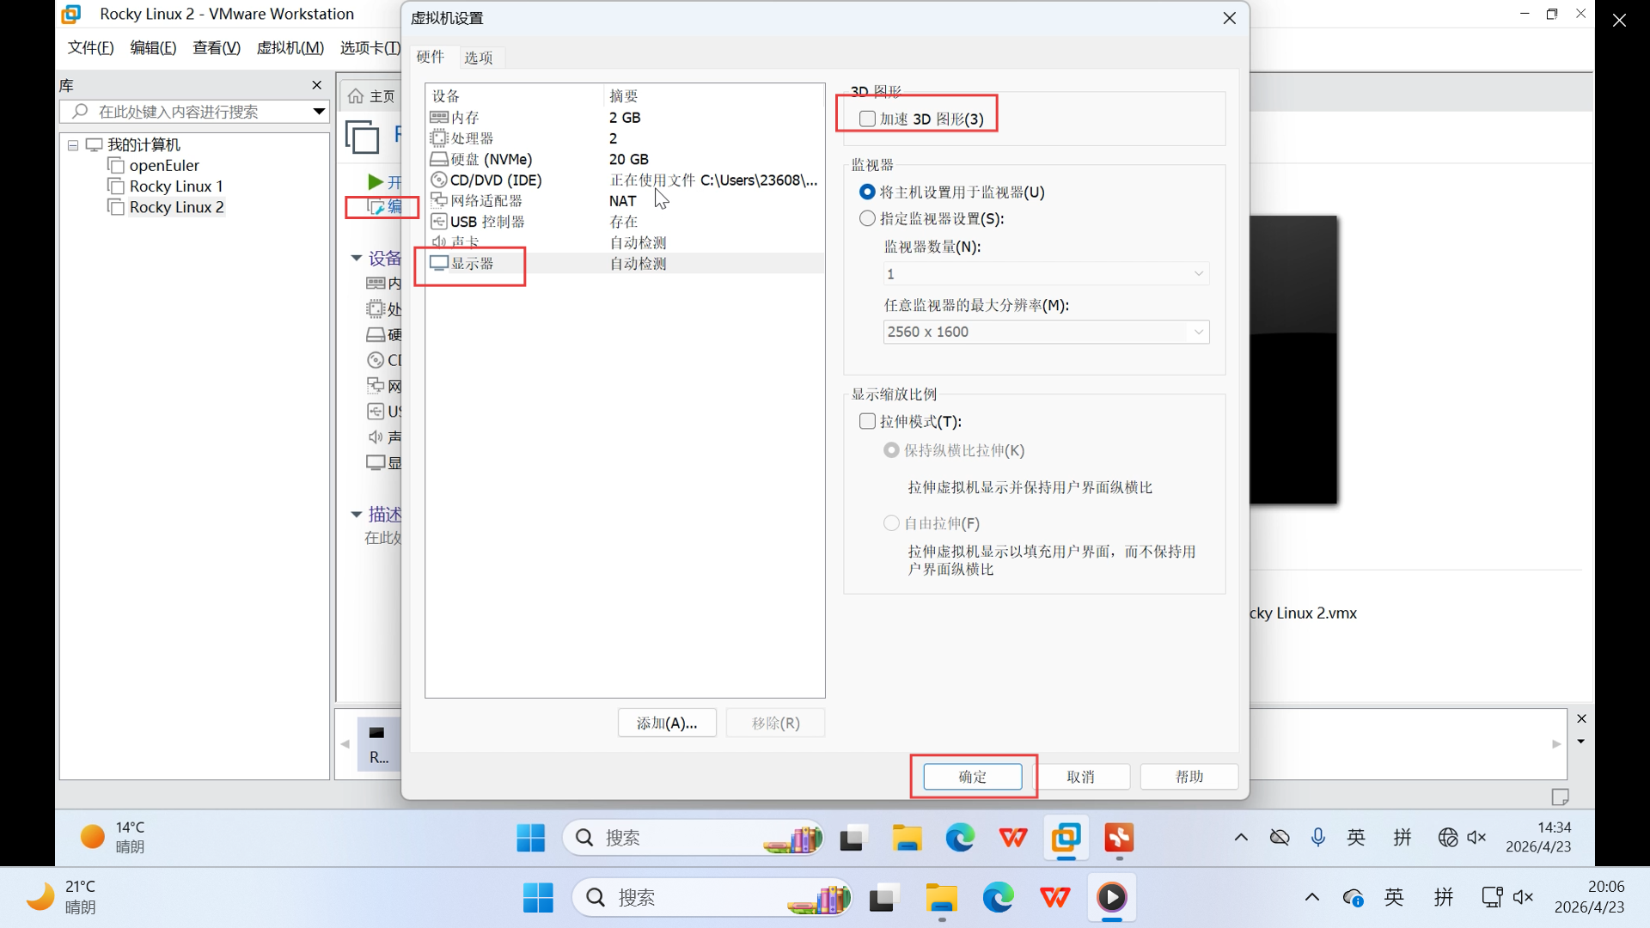Enable the accelerate 3D graphics checkbox
This screenshot has height=928, width=1650.
click(x=867, y=119)
